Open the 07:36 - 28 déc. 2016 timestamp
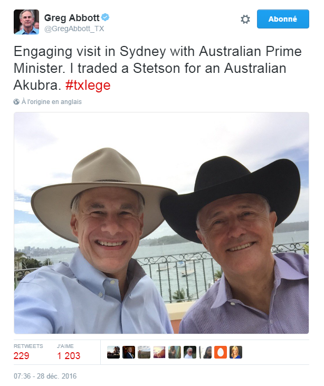Image resolution: width=324 pixels, height=386 pixels. tap(45, 376)
